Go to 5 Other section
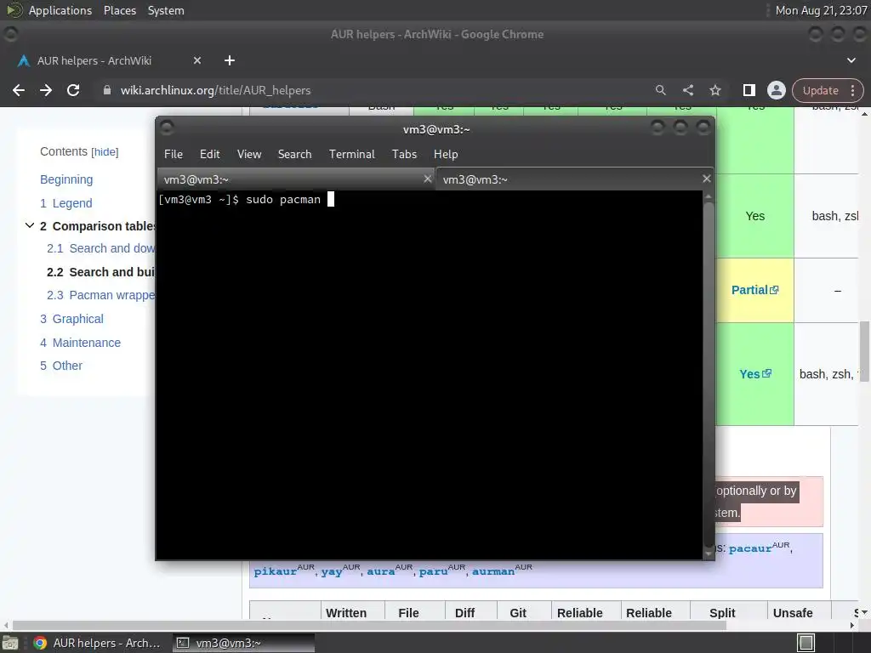Screen dimensions: 871x653 [61, 366]
